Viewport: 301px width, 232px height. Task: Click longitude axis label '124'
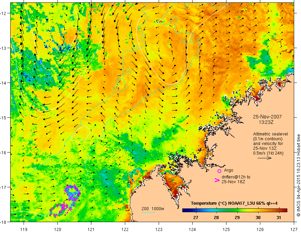click(193, 229)
